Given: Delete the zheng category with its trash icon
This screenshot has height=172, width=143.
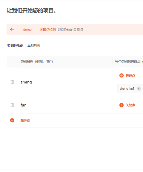Looking at the screenshot, I should pyautogui.click(x=12, y=82).
